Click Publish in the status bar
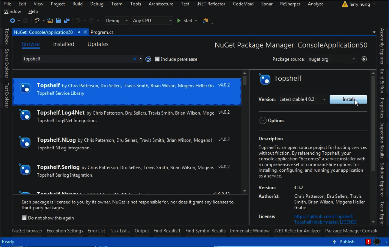 click(x=347, y=242)
